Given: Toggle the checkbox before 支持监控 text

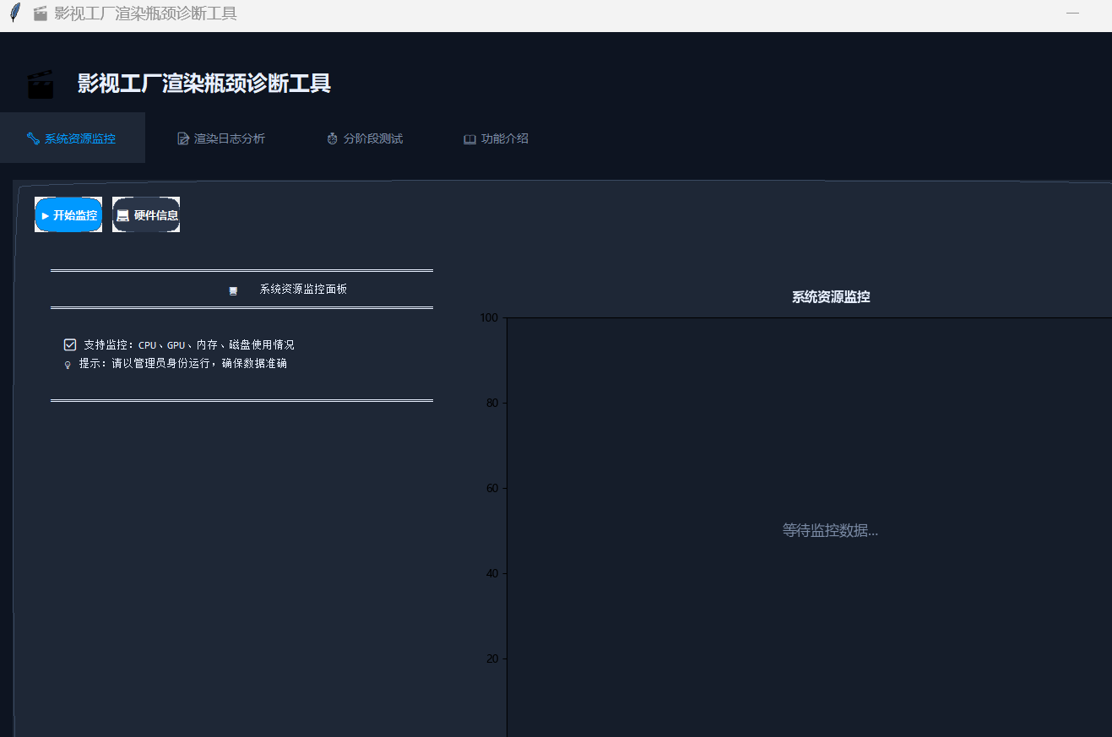Looking at the screenshot, I should pos(70,344).
